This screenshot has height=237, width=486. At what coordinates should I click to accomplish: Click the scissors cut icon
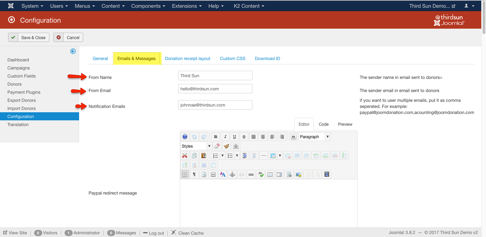(185, 156)
